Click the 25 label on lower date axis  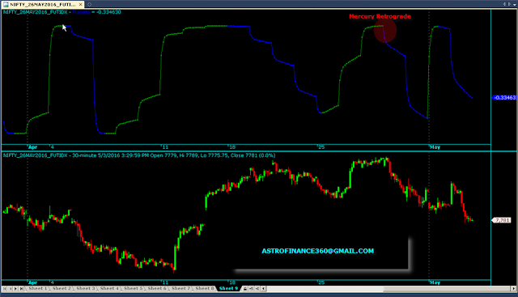(x=321, y=282)
